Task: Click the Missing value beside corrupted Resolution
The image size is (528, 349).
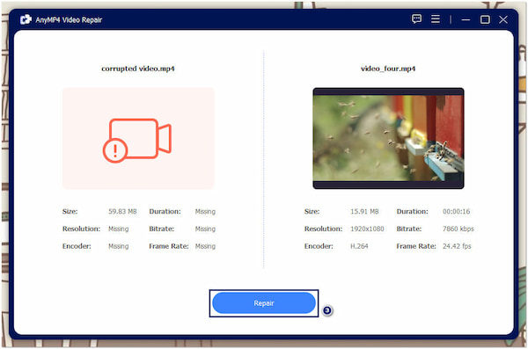Action: tap(118, 229)
